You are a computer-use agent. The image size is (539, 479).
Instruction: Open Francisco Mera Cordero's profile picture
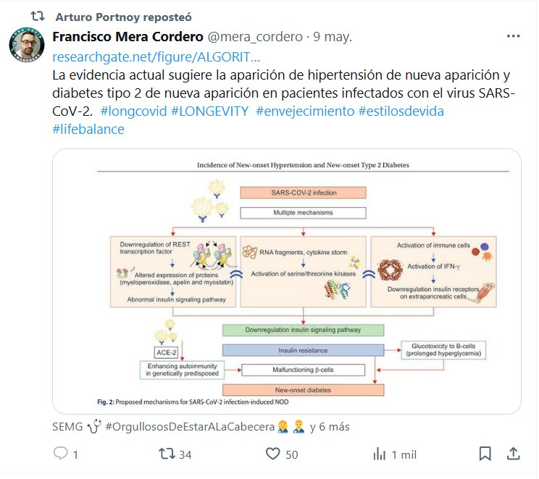click(x=27, y=45)
